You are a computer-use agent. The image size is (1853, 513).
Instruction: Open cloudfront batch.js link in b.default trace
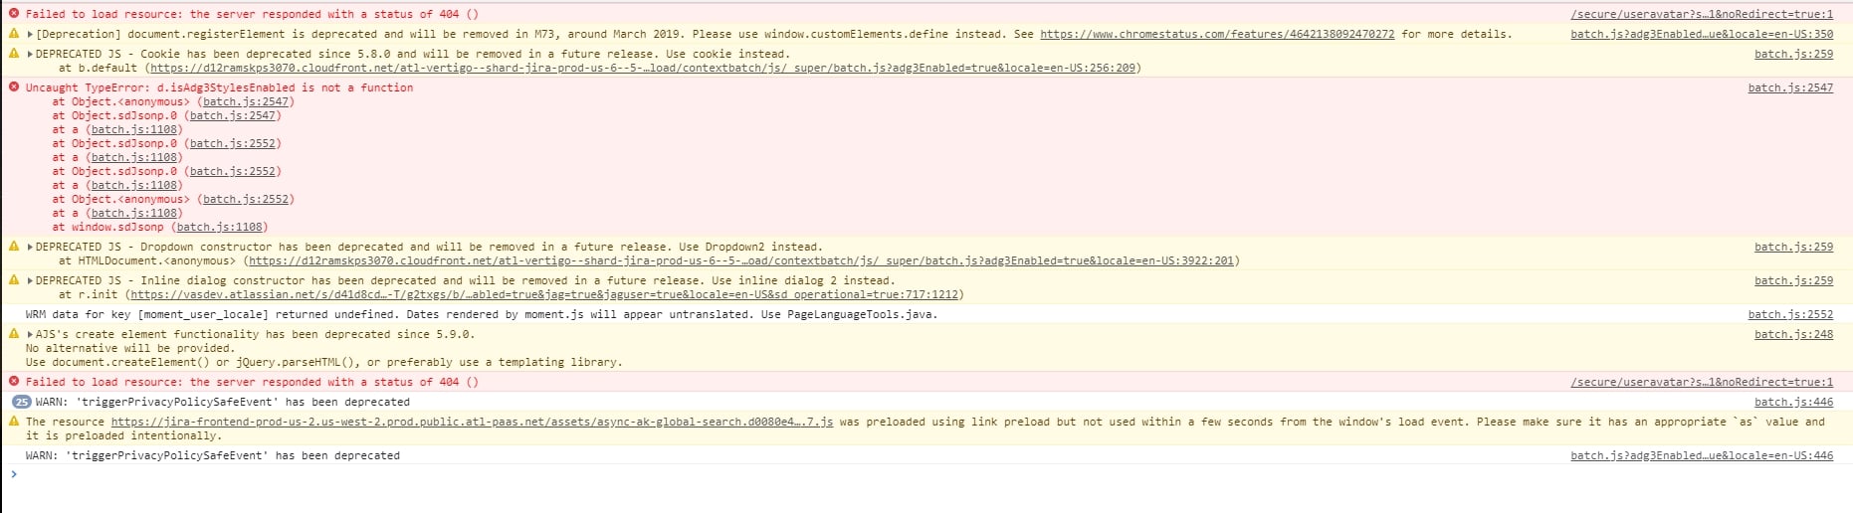[643, 68]
